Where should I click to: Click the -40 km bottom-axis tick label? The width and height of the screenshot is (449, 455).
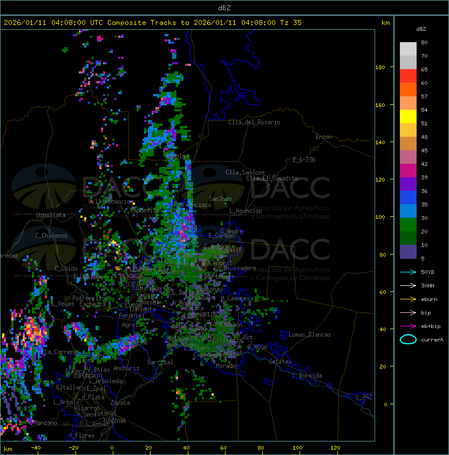(x=36, y=448)
